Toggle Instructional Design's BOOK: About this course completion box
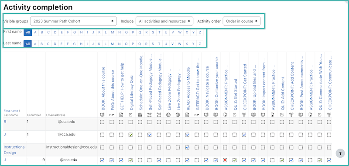The image size is (349, 166). [x=102, y=147]
